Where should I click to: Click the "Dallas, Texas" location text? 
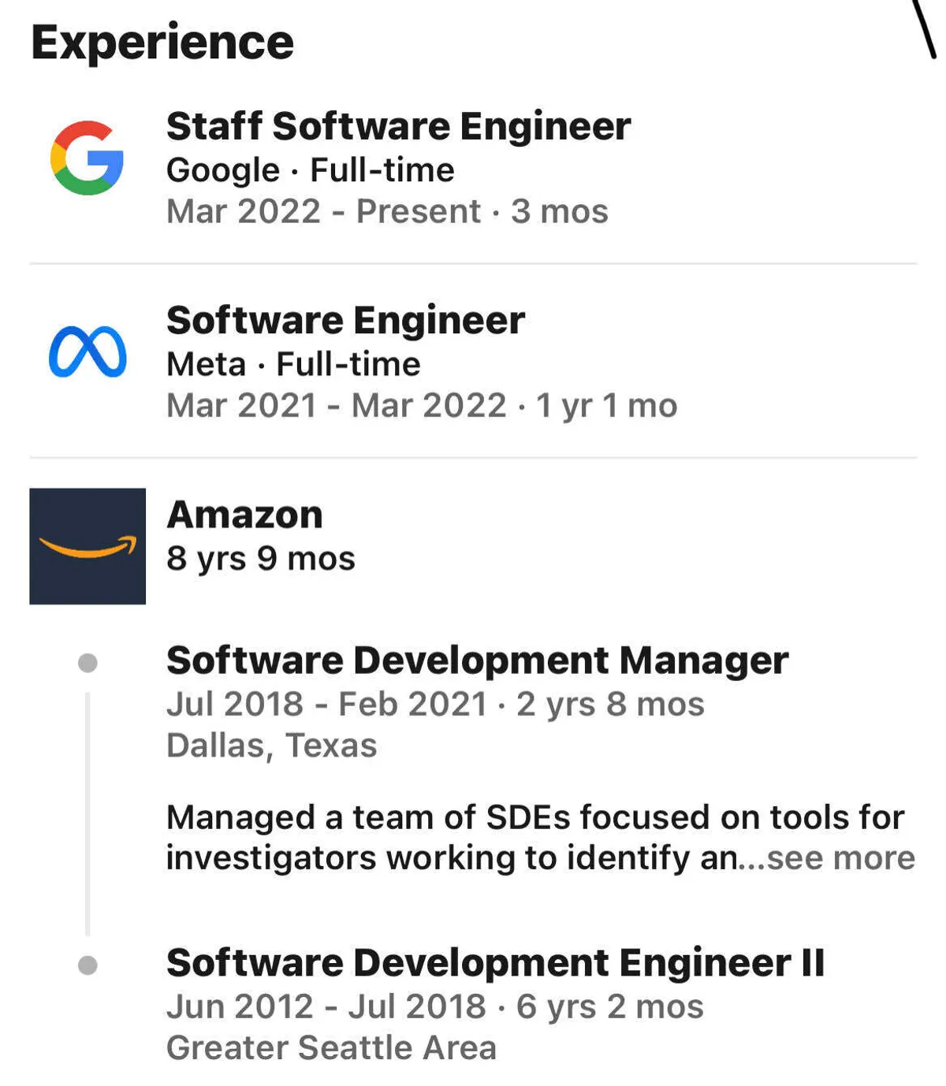pyautogui.click(x=271, y=746)
